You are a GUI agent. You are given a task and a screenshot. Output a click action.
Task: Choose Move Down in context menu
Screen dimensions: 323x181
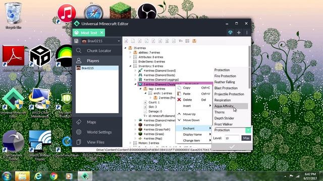[x=194, y=120]
